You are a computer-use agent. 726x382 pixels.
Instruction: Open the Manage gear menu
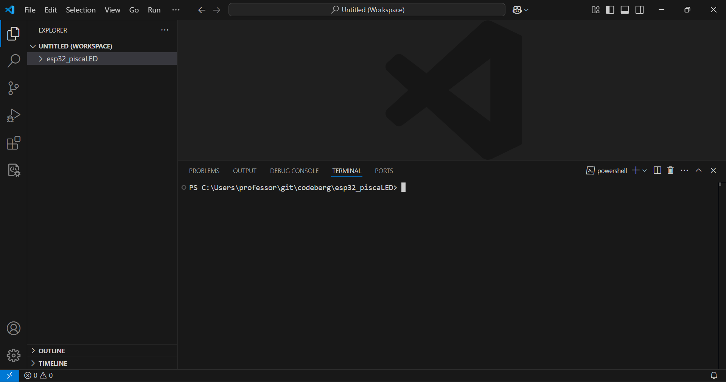pos(14,355)
